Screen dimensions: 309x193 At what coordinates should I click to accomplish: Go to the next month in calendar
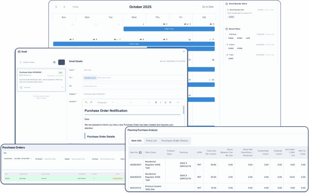coord(64,7)
